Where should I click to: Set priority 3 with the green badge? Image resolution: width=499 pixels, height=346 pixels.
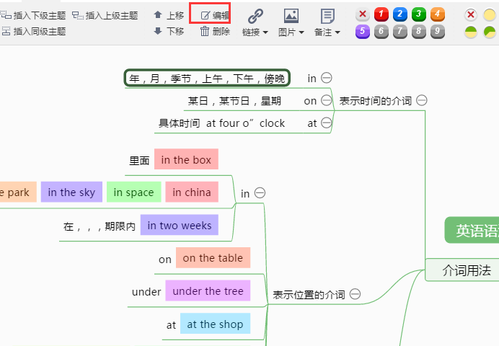[419, 14]
